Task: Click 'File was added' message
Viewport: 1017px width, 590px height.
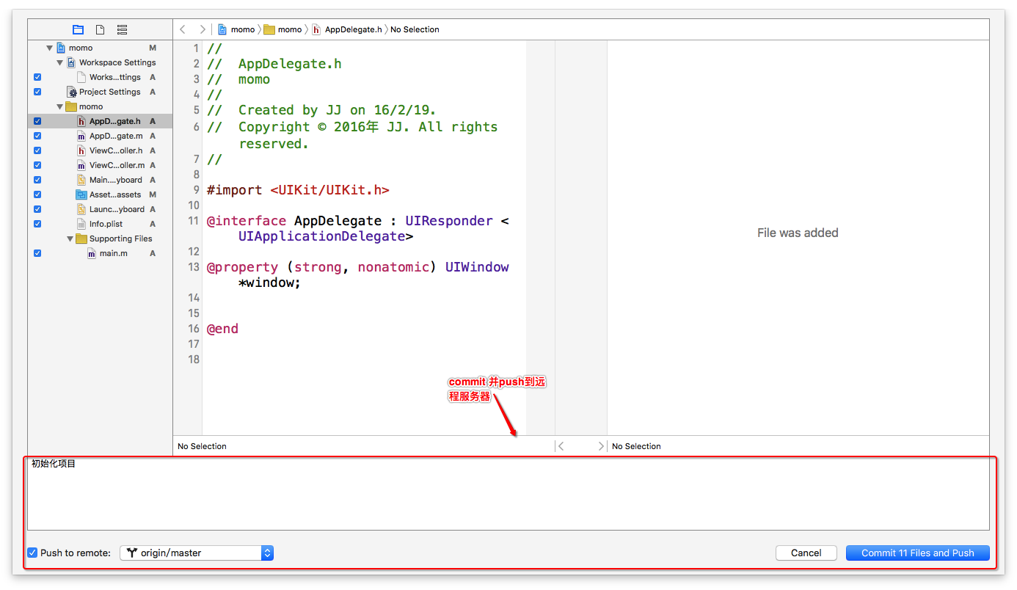Action: click(x=798, y=233)
